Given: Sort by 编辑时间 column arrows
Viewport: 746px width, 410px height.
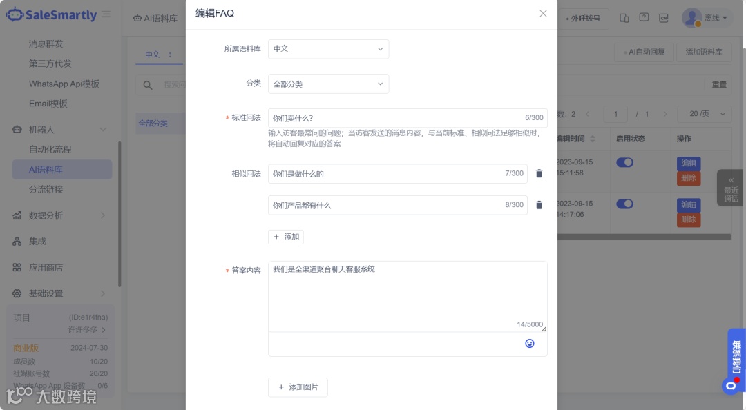Looking at the screenshot, I should (x=593, y=139).
